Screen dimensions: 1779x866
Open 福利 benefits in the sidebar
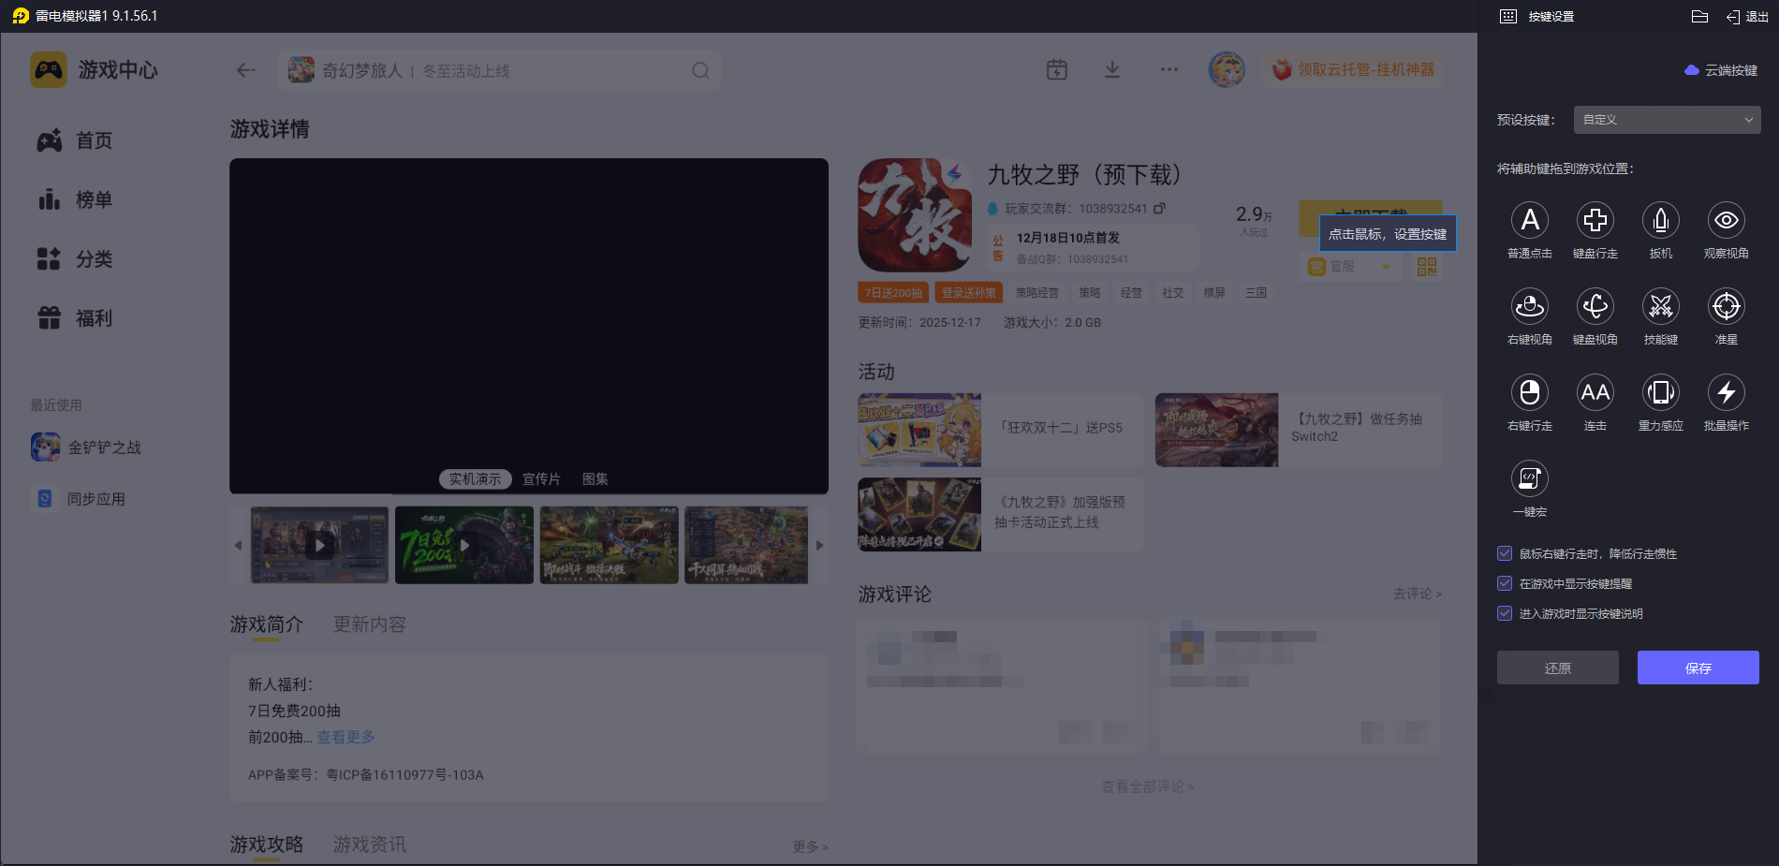(x=75, y=318)
